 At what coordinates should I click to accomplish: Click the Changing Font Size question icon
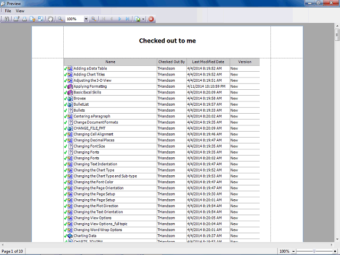pos(70,146)
